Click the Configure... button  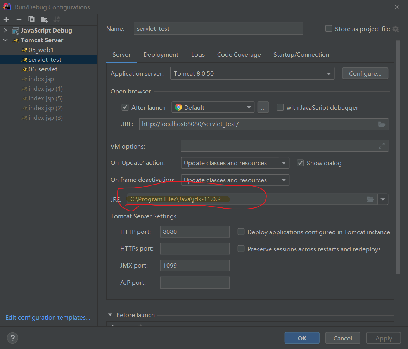(x=365, y=74)
